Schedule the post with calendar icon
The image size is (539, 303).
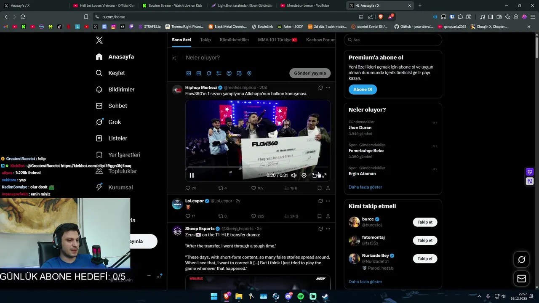(239, 73)
